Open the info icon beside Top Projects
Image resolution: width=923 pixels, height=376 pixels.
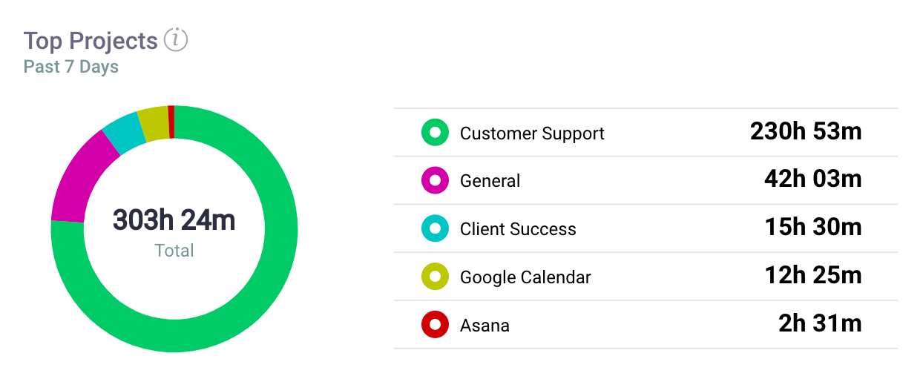[176, 39]
